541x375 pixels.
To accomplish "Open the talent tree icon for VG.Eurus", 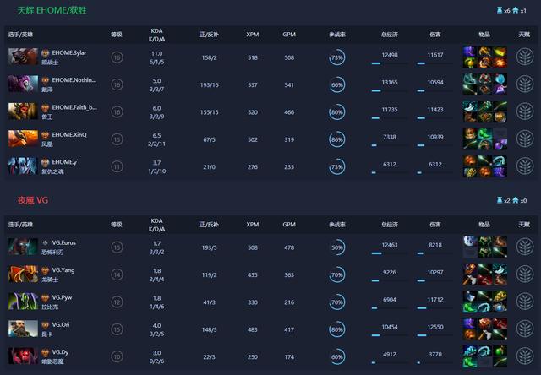I will tap(524, 247).
